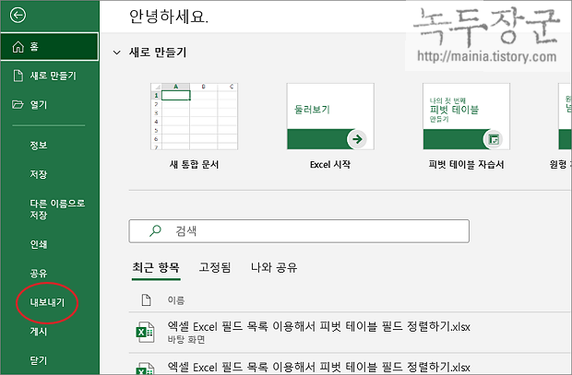The image size is (572, 375).
Task: Select the 게시 menu item
Action: point(39,332)
